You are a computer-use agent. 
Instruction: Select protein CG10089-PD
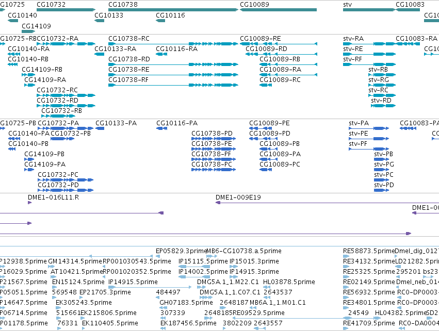pos(270,134)
